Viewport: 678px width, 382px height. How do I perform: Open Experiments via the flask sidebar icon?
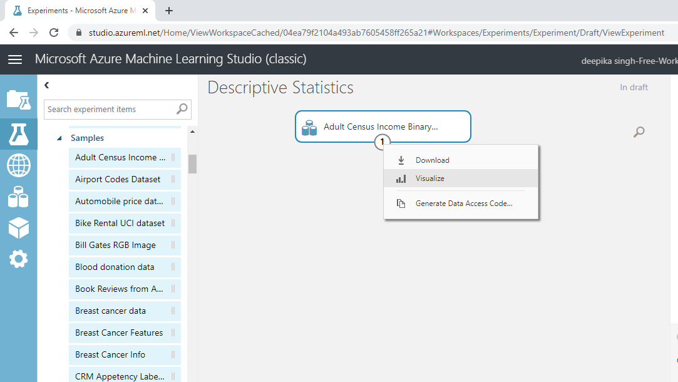[x=19, y=133]
